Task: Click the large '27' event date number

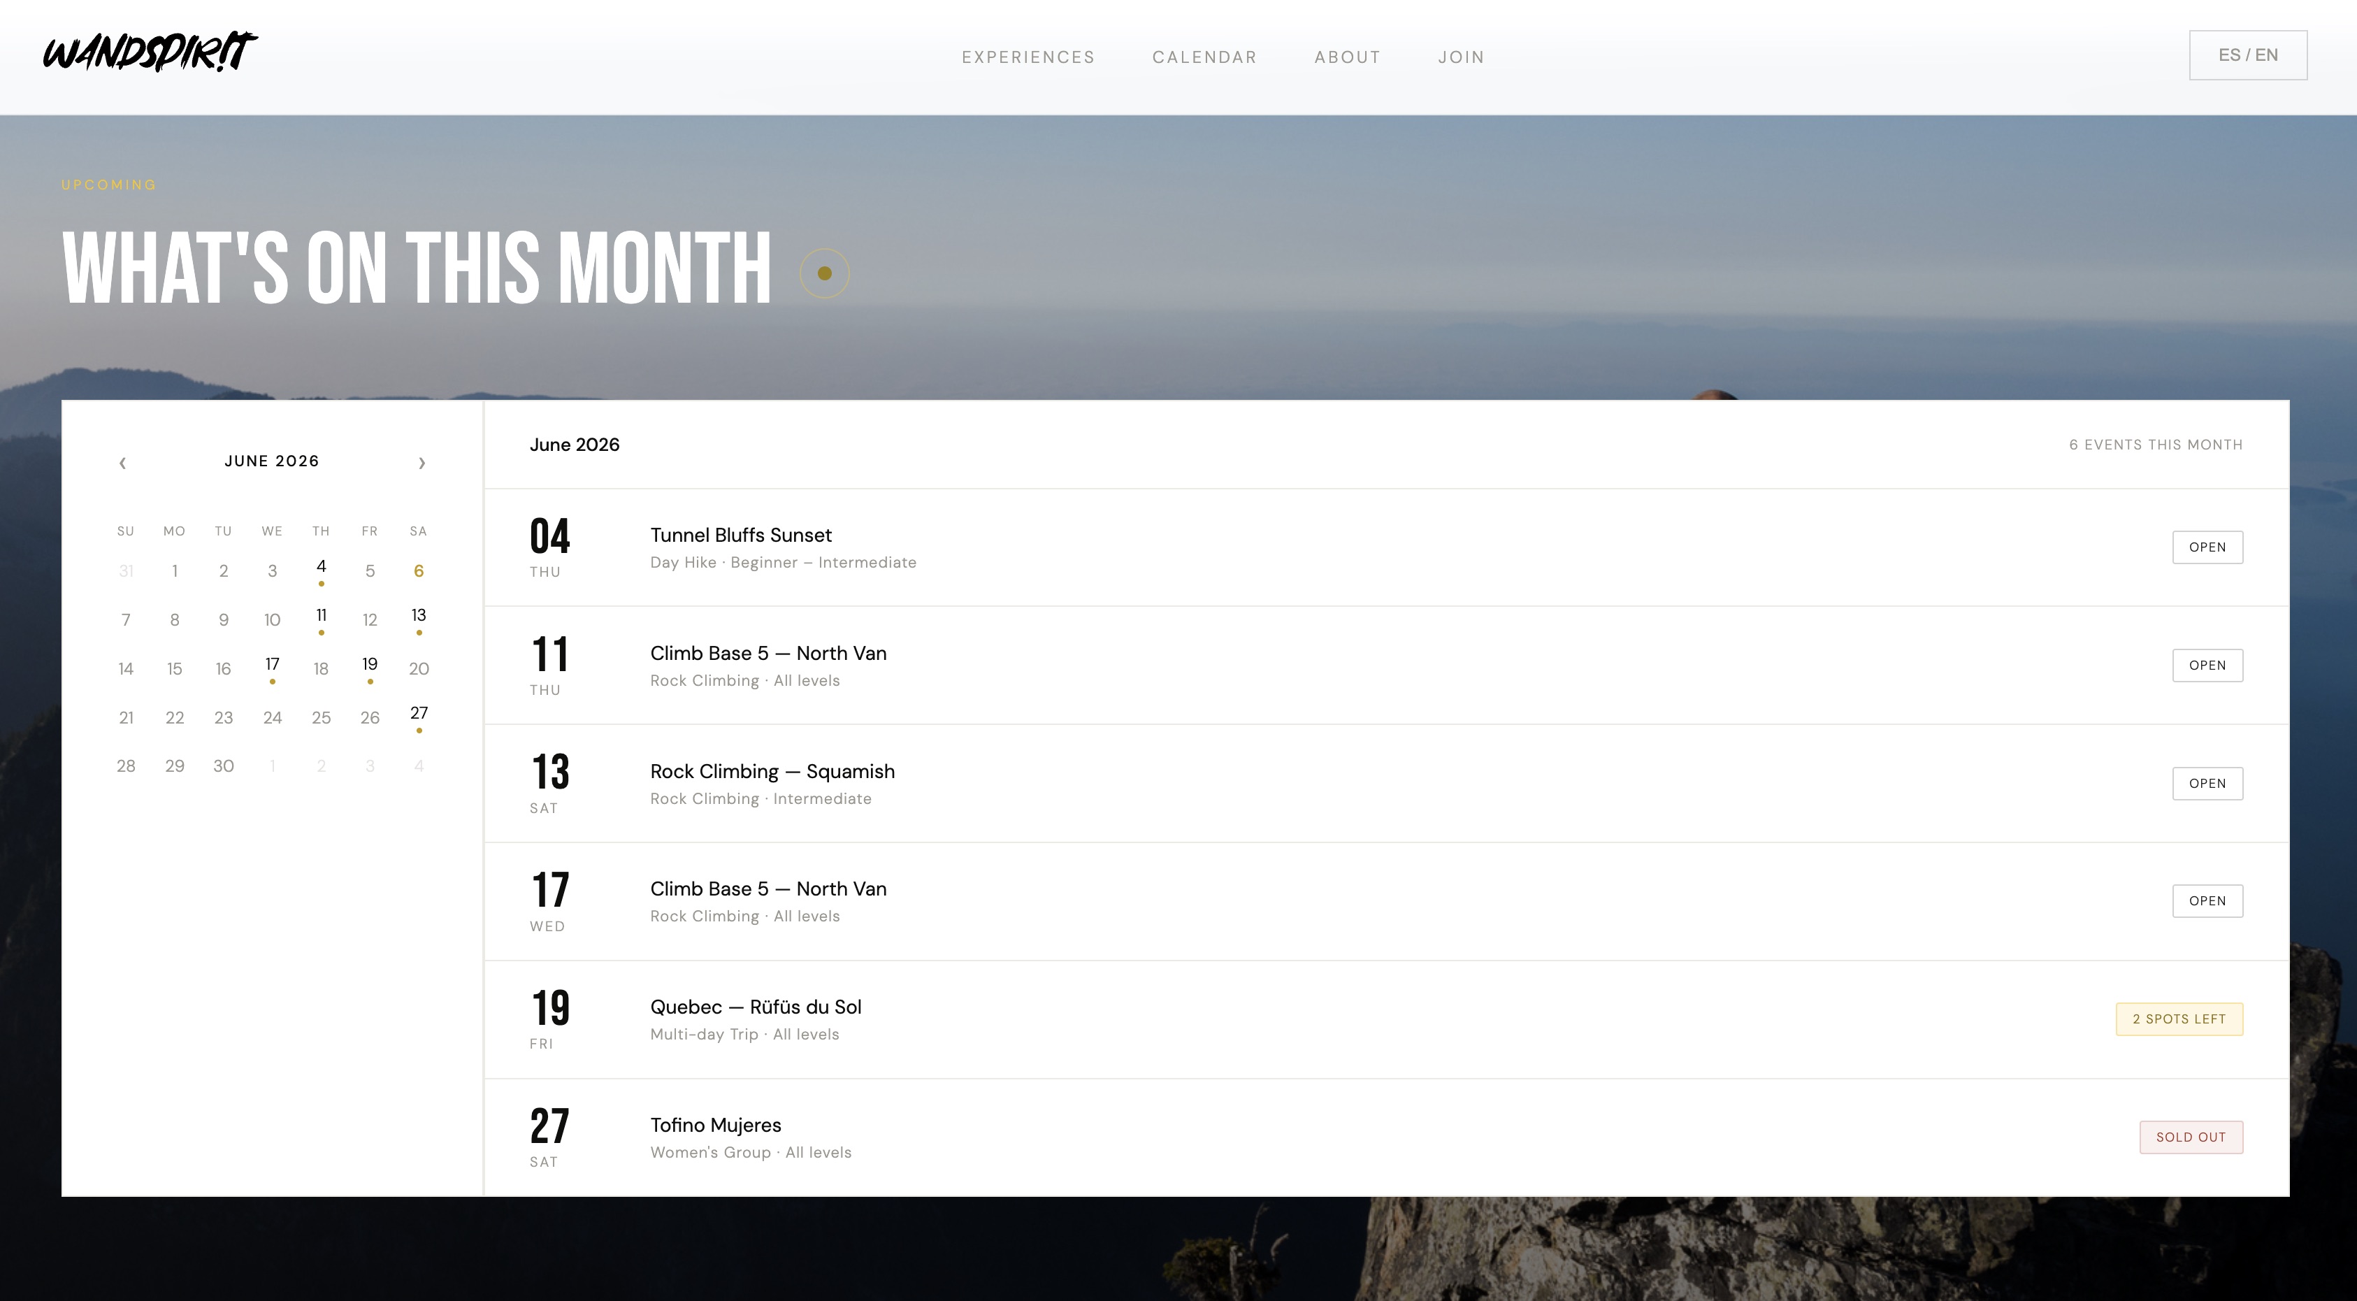Action: (550, 1126)
